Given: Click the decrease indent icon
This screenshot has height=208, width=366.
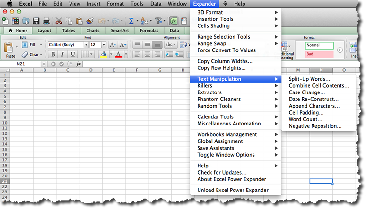Looking at the screenshot, I should (169, 54).
